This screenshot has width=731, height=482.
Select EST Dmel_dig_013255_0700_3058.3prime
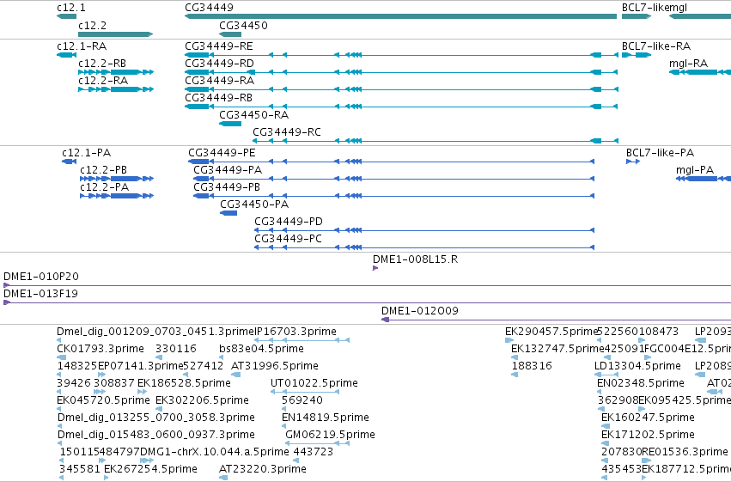(x=156, y=418)
